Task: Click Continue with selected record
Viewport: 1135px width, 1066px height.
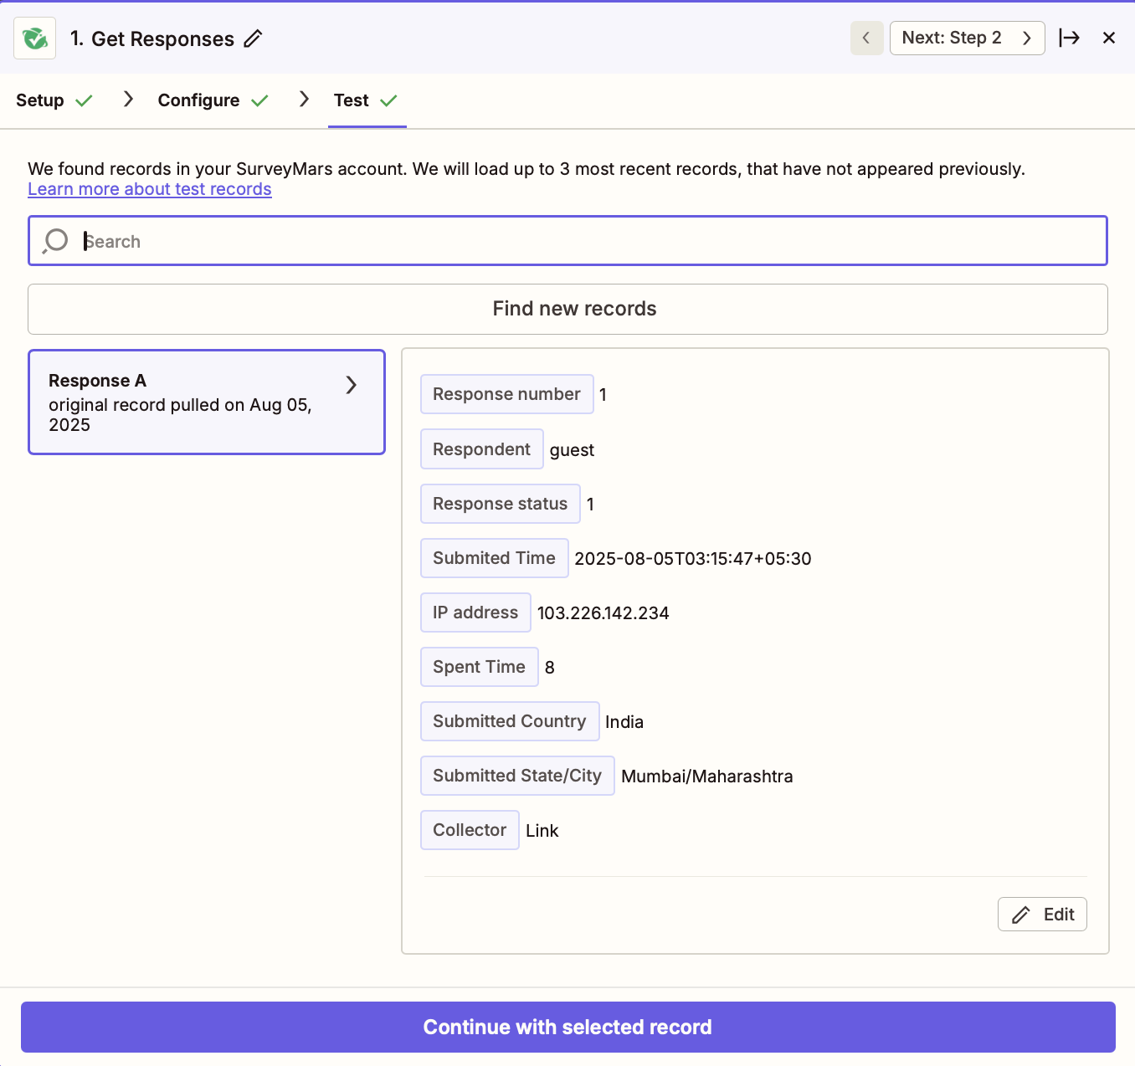Action: [567, 1028]
